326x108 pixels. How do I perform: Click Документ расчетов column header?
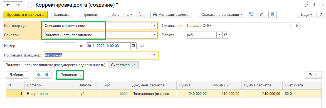coord(153,85)
